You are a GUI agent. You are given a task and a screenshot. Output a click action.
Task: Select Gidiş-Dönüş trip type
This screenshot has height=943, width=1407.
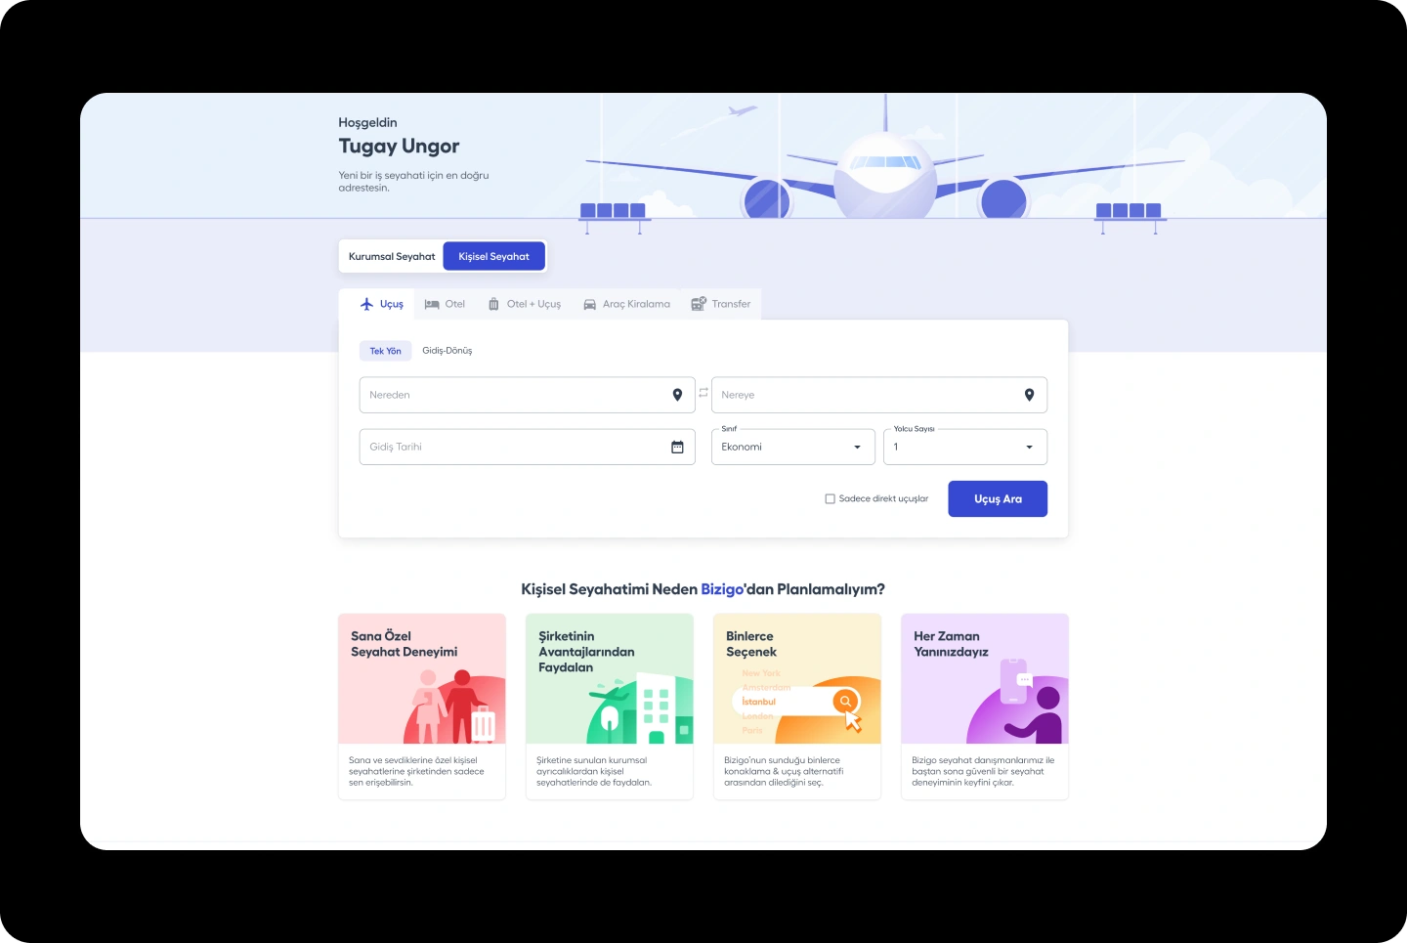click(447, 351)
